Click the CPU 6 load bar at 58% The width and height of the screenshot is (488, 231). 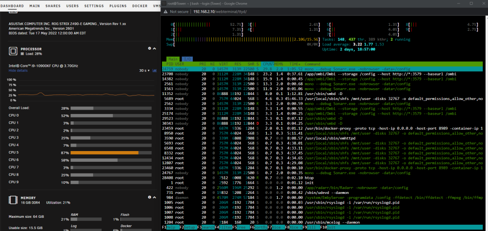click(x=111, y=160)
